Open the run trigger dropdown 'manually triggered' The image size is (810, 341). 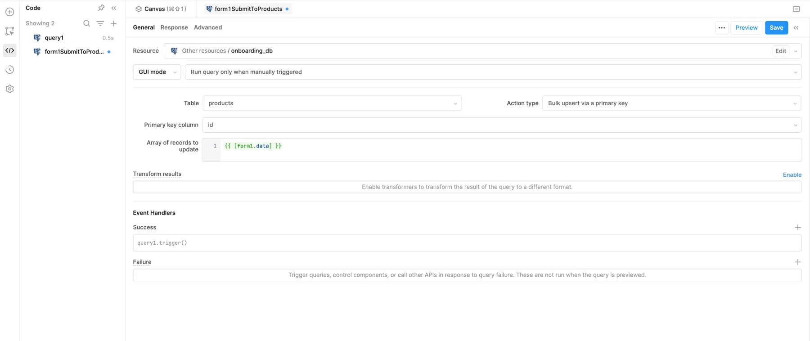coord(493,72)
